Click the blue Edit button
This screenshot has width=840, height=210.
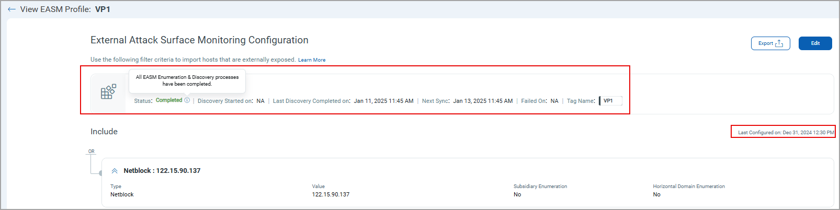pos(815,43)
